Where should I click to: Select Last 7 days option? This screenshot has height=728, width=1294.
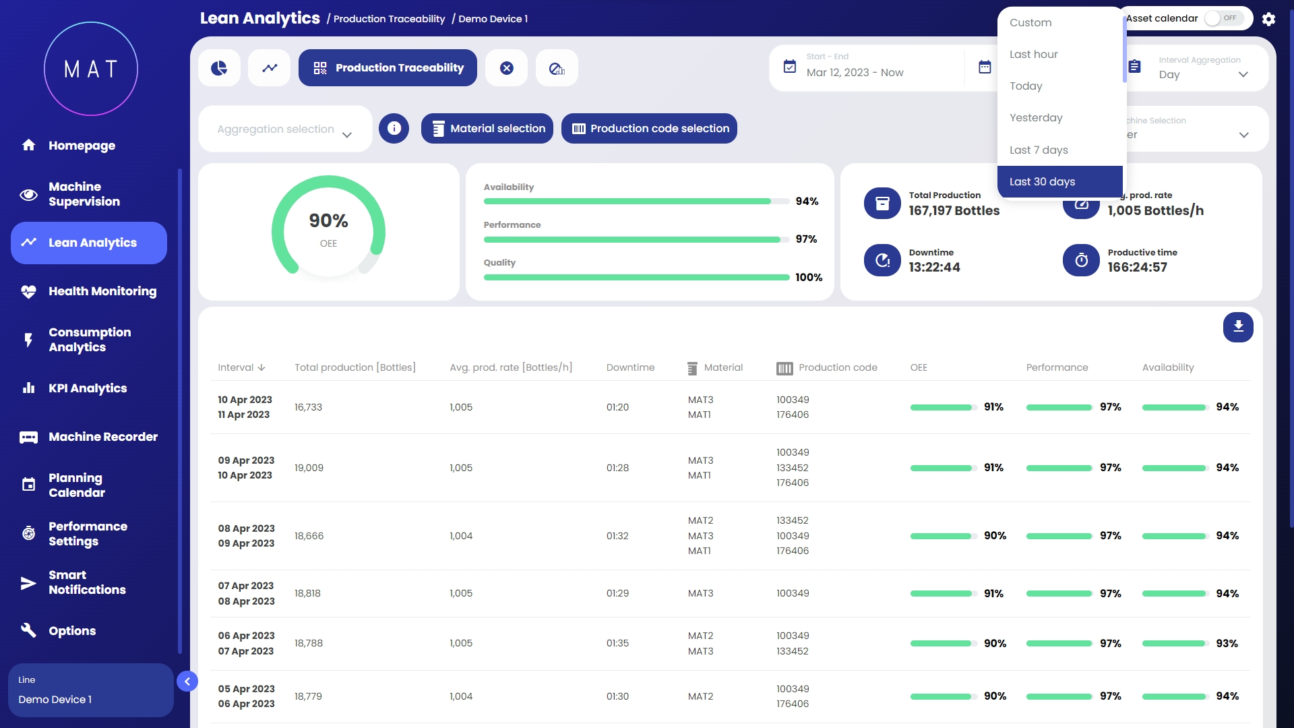click(x=1039, y=150)
